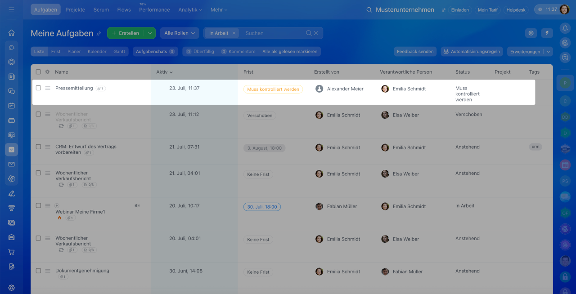Open the notifications bell icon
This screenshot has height=294, width=576.
(565, 28)
